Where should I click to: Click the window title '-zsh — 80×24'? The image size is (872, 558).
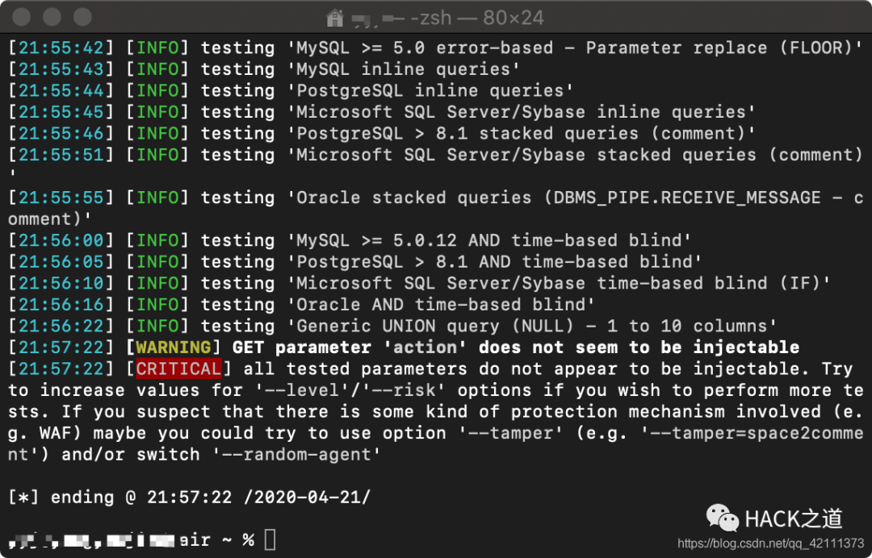point(476,18)
